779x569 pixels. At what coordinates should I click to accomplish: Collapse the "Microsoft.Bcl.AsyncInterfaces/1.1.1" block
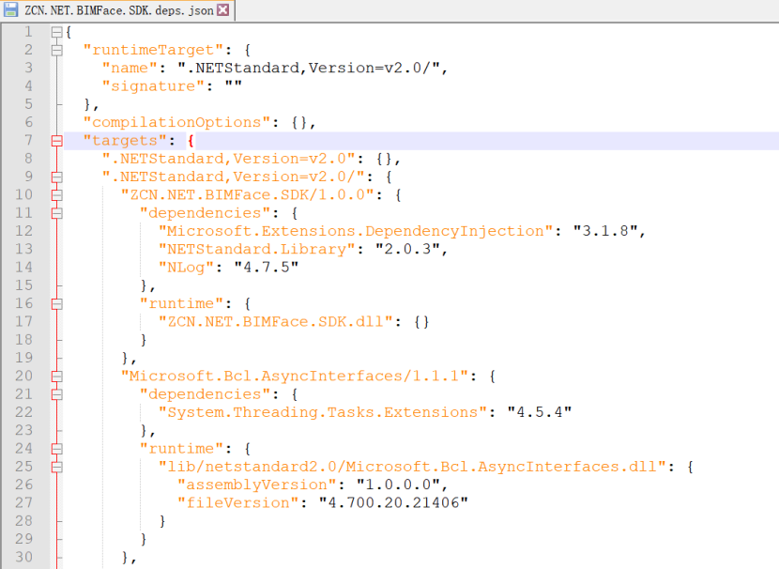click(56, 376)
